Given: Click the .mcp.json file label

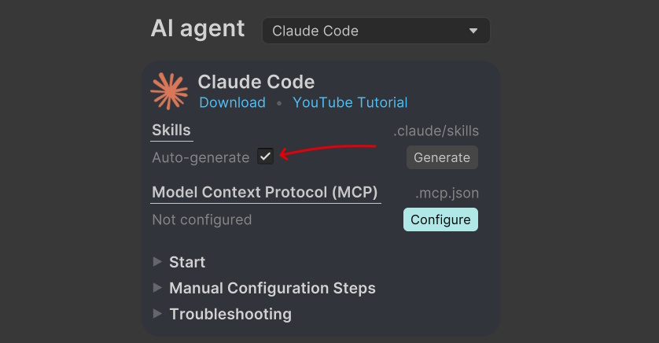Looking at the screenshot, I should 447,193.
